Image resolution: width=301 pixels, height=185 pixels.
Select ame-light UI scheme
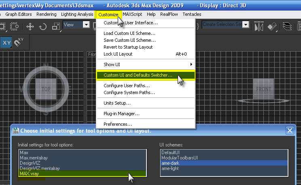[x=224, y=168]
